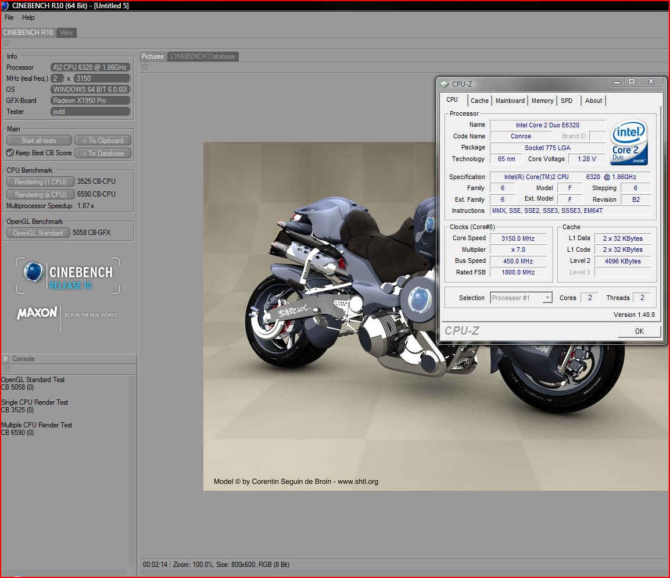Click the status bar zoom and size text
This screenshot has width=670, height=578.
(231, 565)
